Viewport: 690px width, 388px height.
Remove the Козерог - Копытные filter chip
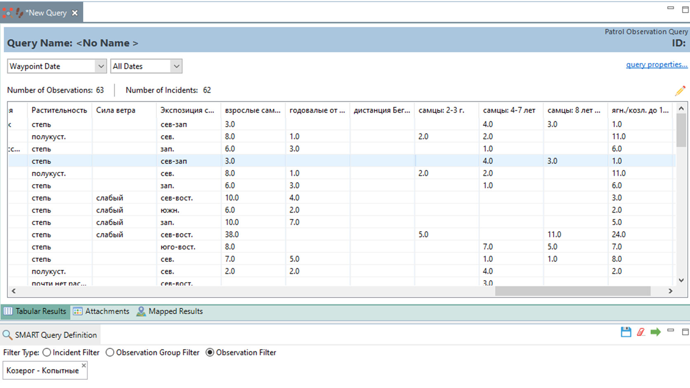pos(84,365)
